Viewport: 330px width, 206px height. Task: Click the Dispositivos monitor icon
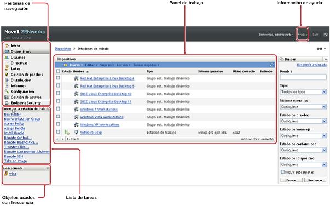(x=7, y=51)
